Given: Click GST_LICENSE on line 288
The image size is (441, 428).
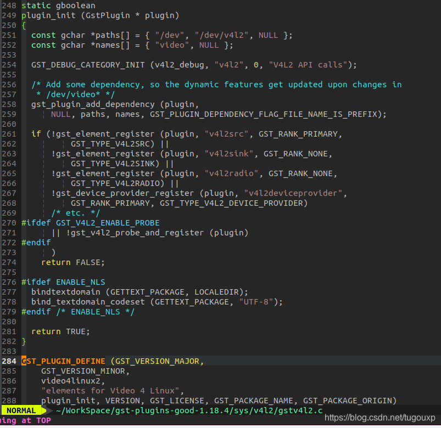Looking at the screenshot, I should tap(177, 401).
